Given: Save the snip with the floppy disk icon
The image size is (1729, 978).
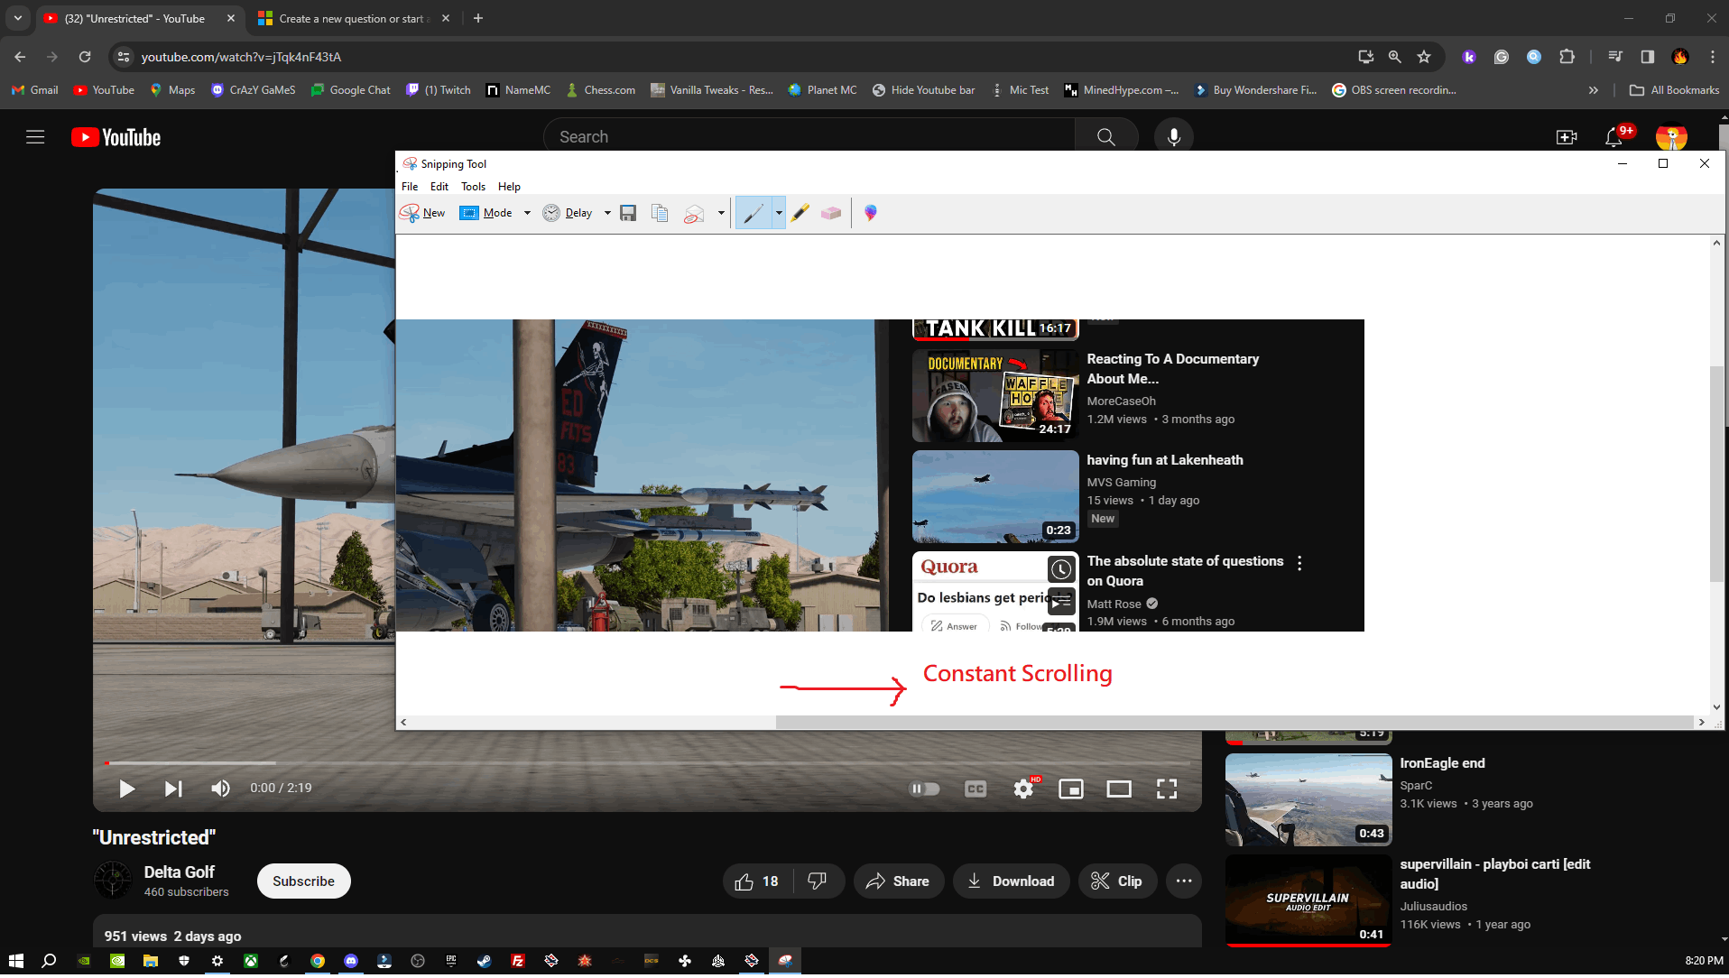Looking at the screenshot, I should (628, 213).
